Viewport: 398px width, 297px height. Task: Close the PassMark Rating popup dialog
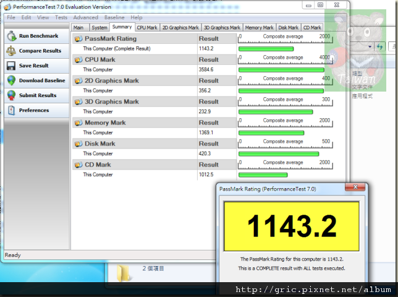[355, 187]
